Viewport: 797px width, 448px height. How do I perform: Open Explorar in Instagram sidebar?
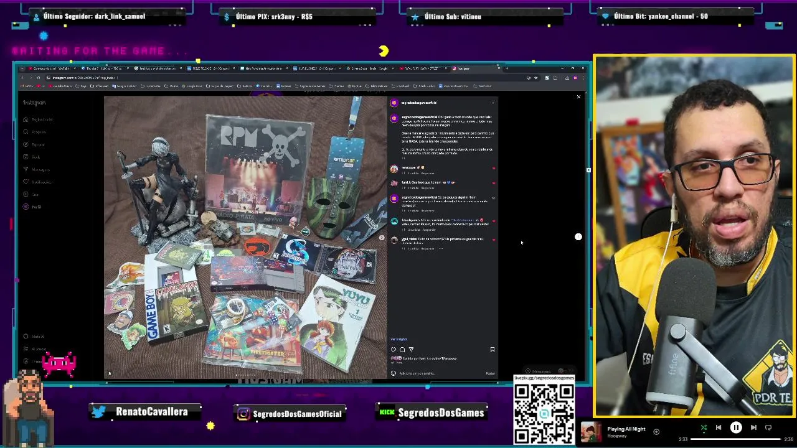(34, 144)
